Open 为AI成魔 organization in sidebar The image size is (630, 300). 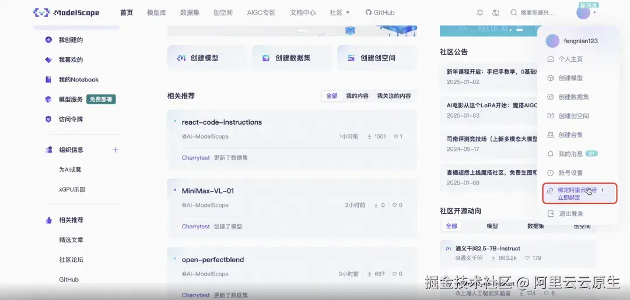pos(70,170)
